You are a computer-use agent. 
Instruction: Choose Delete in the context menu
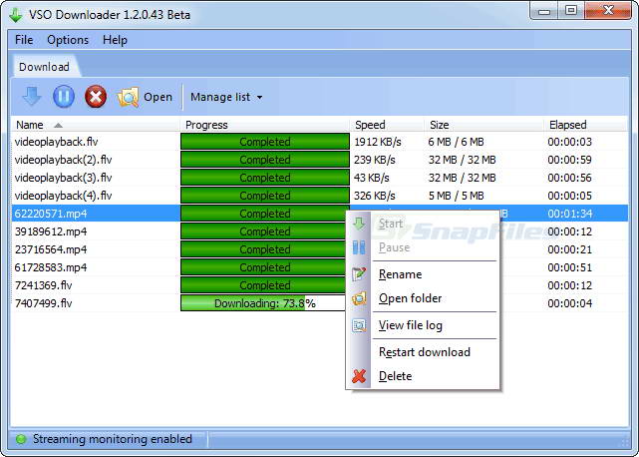[x=423, y=376]
